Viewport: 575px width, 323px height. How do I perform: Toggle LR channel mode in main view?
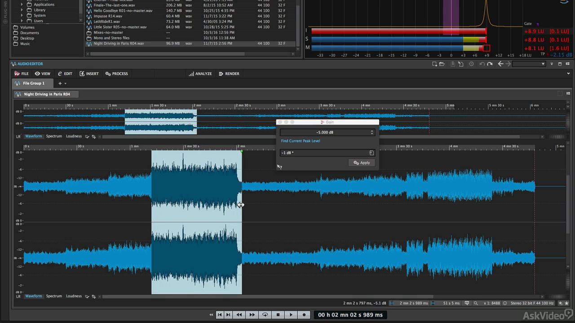[18, 297]
